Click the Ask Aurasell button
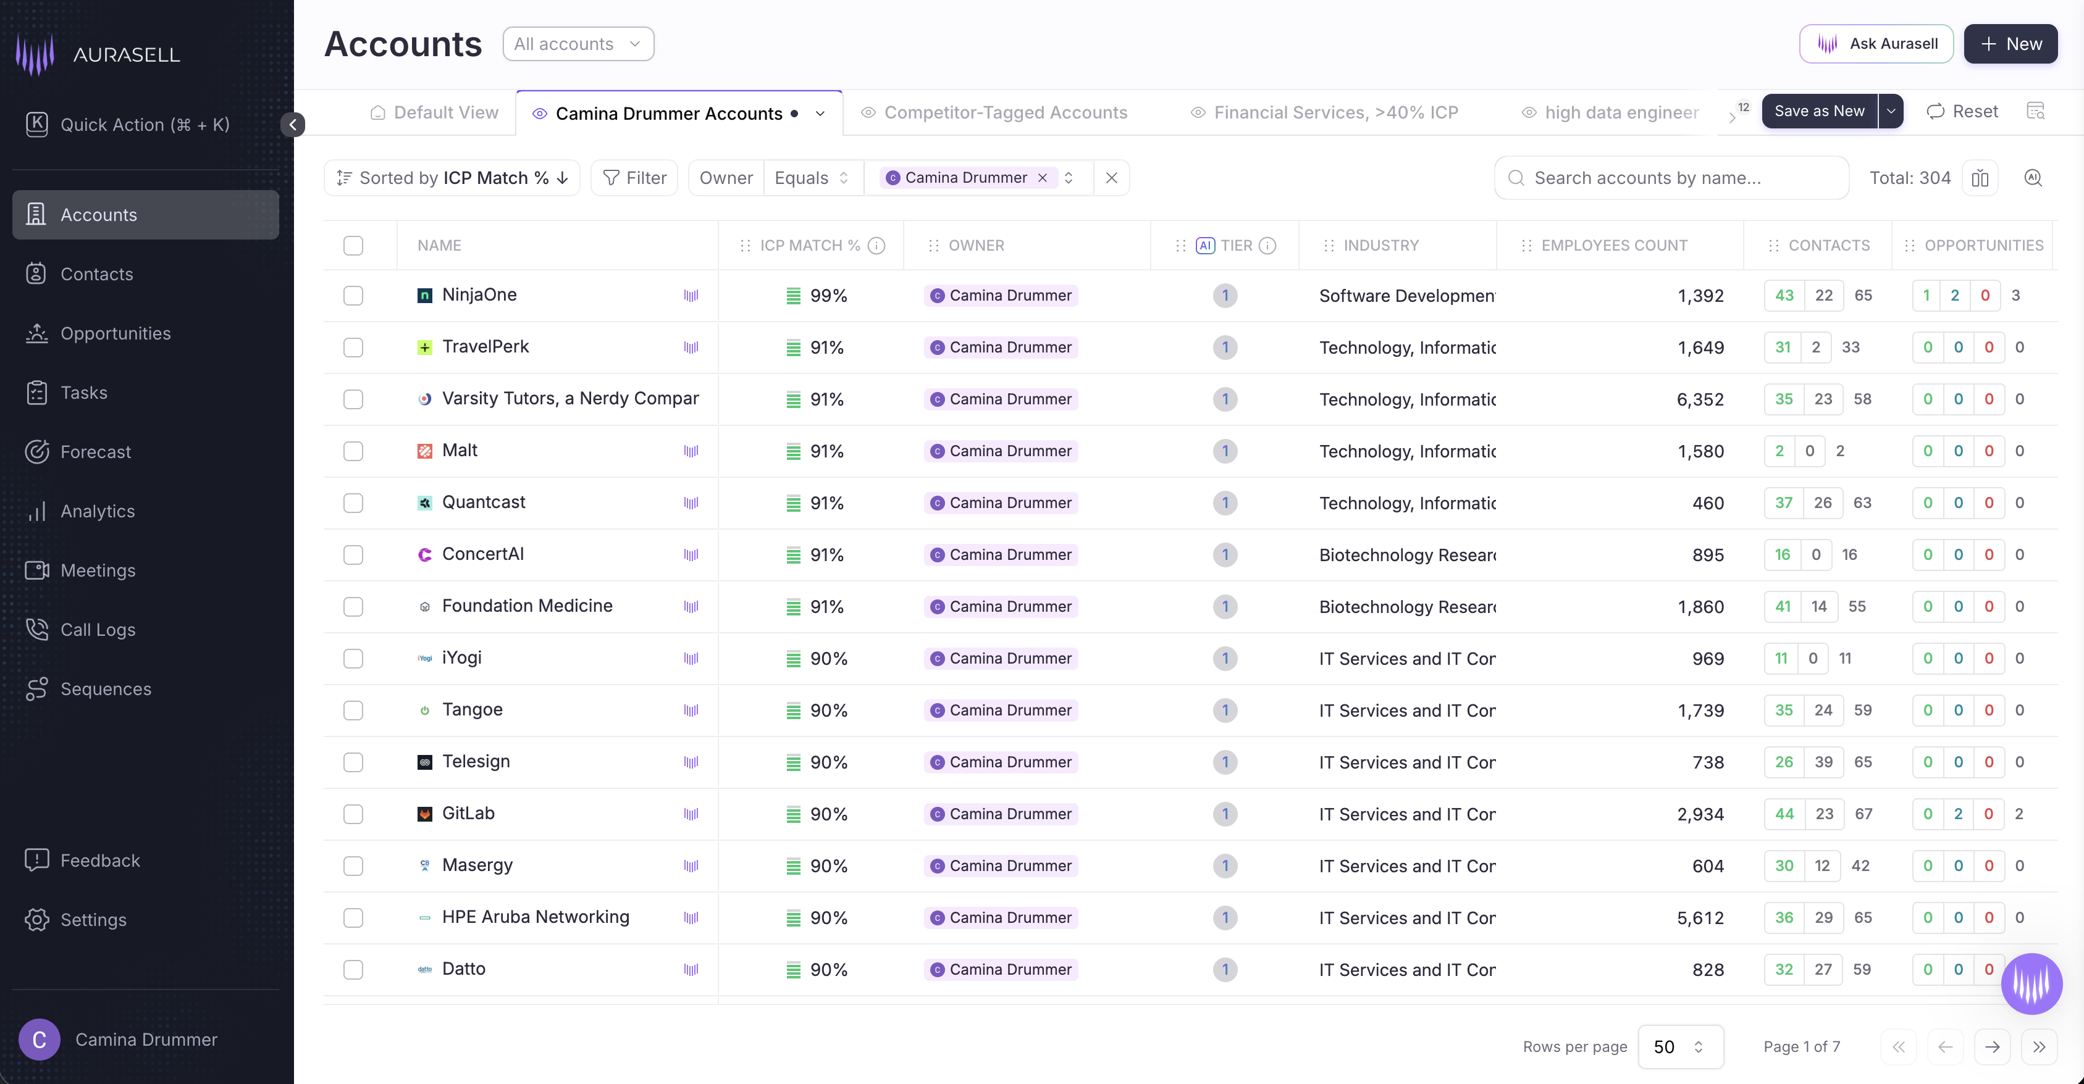 pos(1875,44)
